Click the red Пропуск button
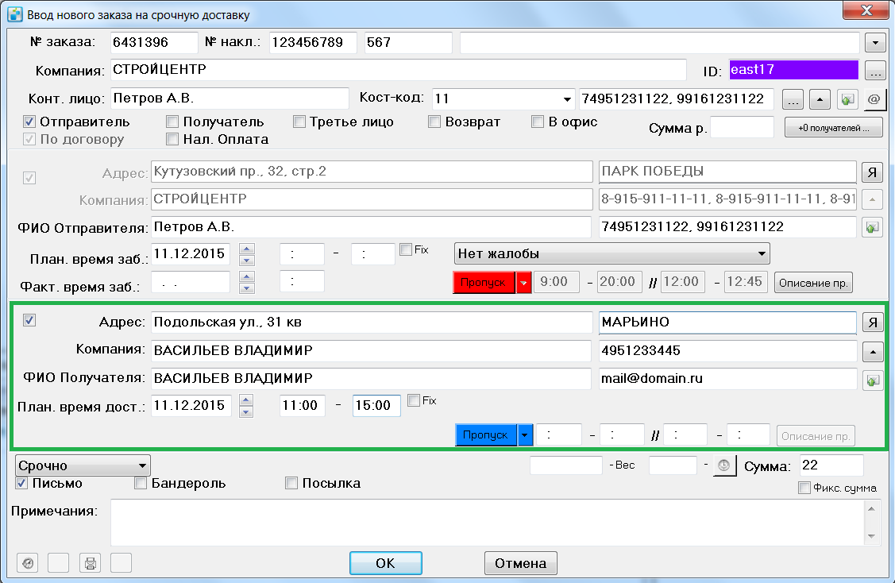This screenshot has height=583, width=895. click(x=484, y=283)
